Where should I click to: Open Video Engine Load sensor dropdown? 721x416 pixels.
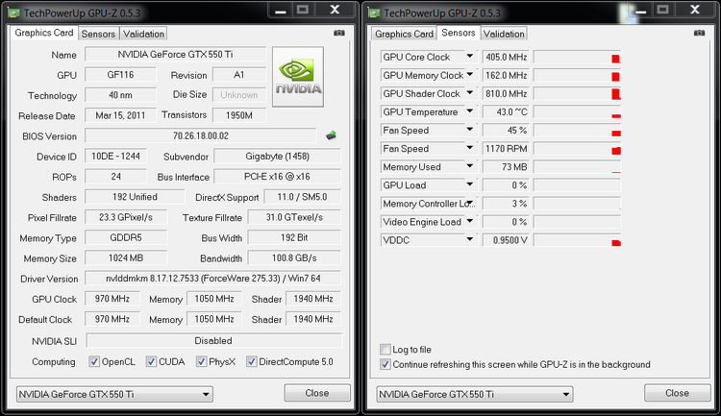(x=469, y=222)
